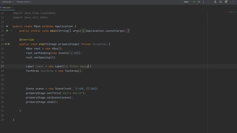This screenshot has height=133, width=237.
Task: Expand the folded main method chevron
Action: 11,31
